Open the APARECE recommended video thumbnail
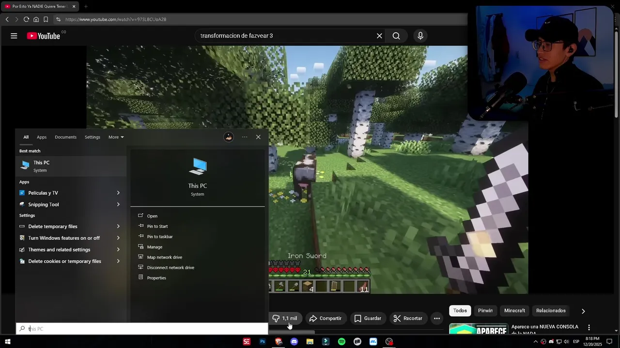 click(479, 329)
